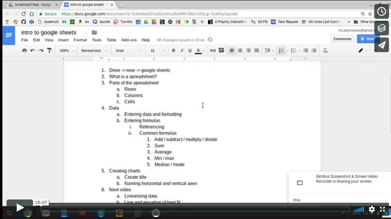
Task: Click the Comments button
Action: click(x=342, y=39)
